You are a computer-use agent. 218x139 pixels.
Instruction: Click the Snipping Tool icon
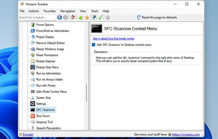[33, 122]
